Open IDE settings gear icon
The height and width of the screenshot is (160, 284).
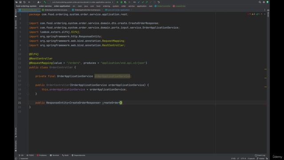(x=264, y=2)
